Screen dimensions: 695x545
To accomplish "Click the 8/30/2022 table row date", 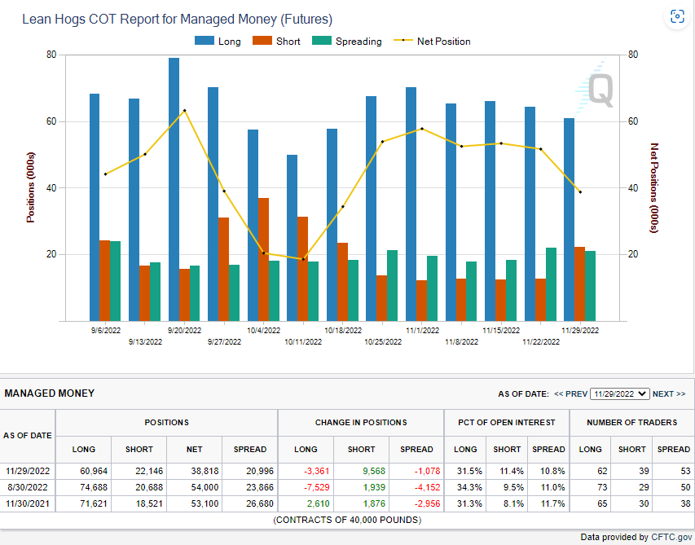I will pos(28,487).
